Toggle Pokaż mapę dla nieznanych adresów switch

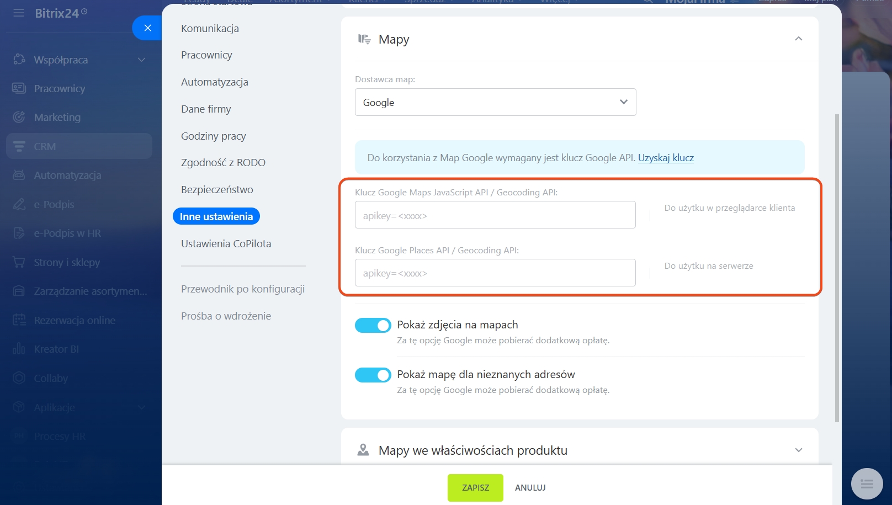pos(373,375)
